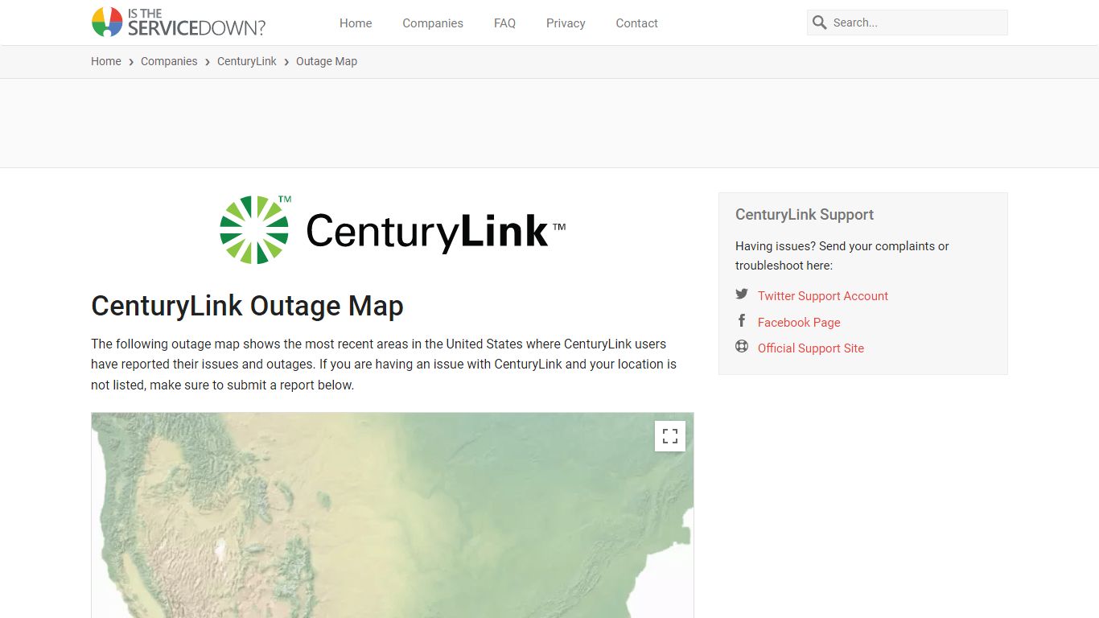
Task: Click the Home breadcrumb link
Action: [106, 61]
